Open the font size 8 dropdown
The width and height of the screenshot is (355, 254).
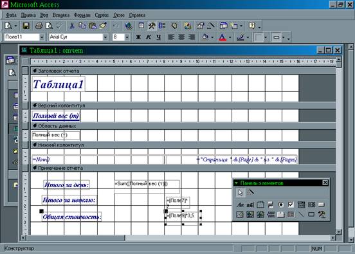point(127,37)
